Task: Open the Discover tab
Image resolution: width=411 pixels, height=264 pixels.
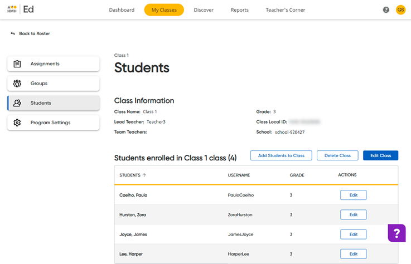Action: click(x=204, y=10)
